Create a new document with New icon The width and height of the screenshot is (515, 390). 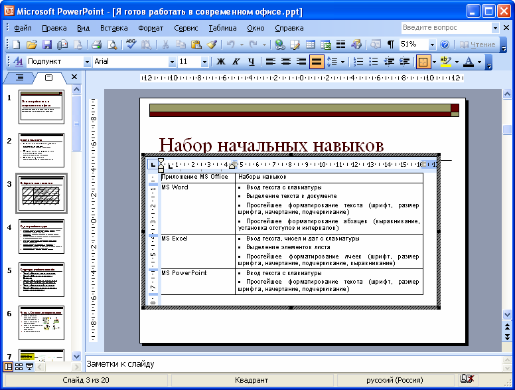16,45
